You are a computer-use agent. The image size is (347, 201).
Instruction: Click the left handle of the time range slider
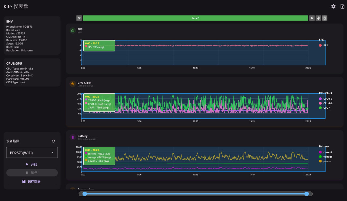(85, 194)
